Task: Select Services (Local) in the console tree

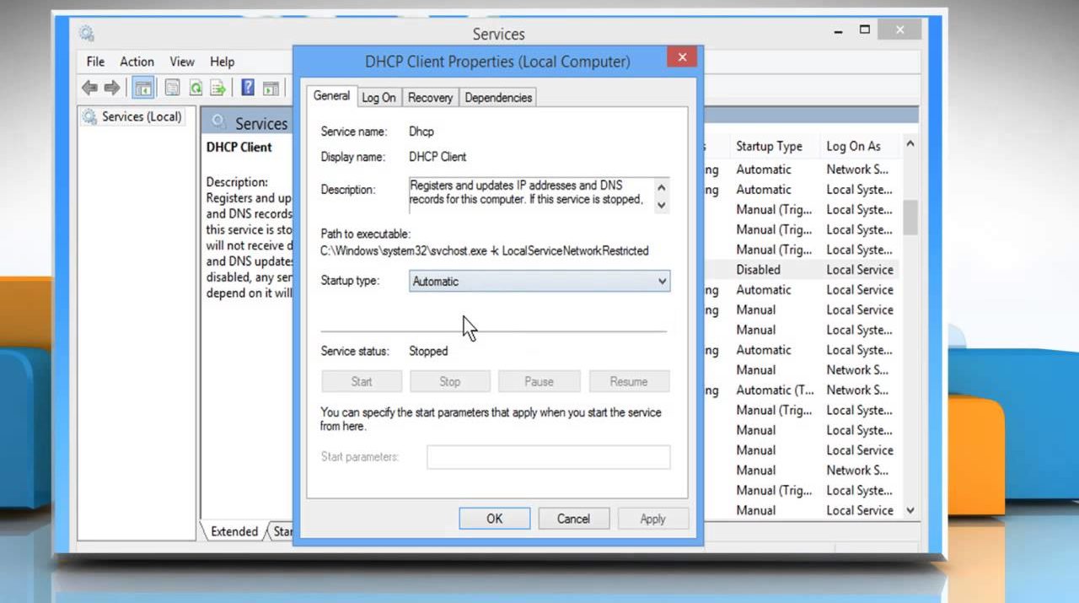Action: click(x=141, y=117)
